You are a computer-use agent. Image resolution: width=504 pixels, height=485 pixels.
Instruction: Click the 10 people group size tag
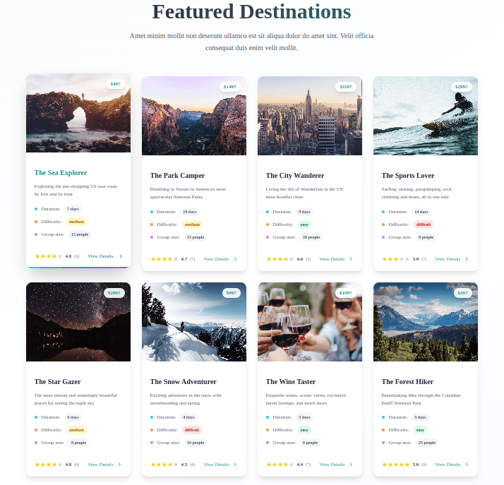(196, 443)
